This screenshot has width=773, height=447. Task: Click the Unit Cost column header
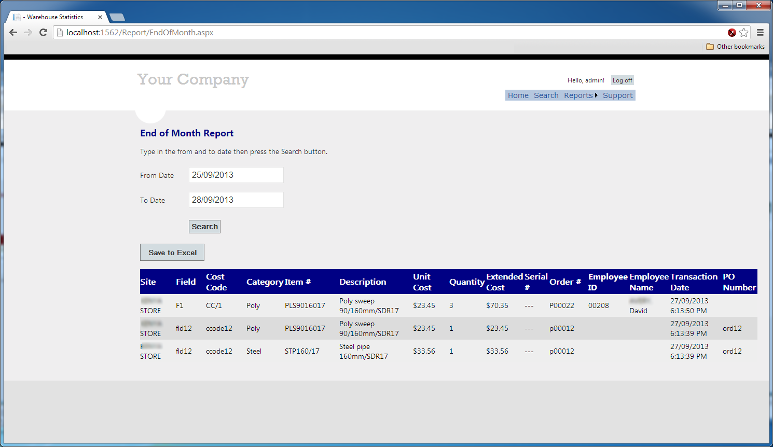[x=422, y=282]
